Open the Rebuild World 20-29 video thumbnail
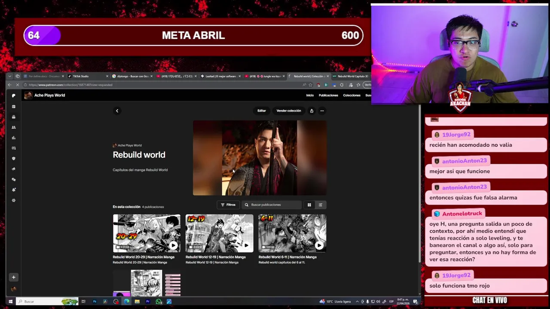Screen dimensions: 550x309 [147, 233]
